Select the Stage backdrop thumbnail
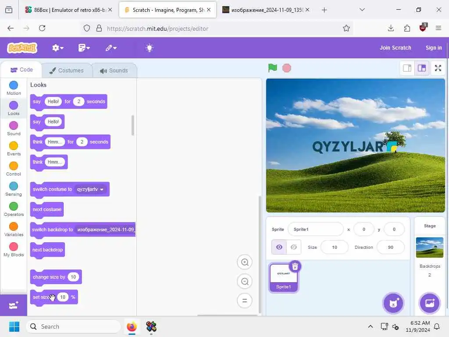 [430, 247]
